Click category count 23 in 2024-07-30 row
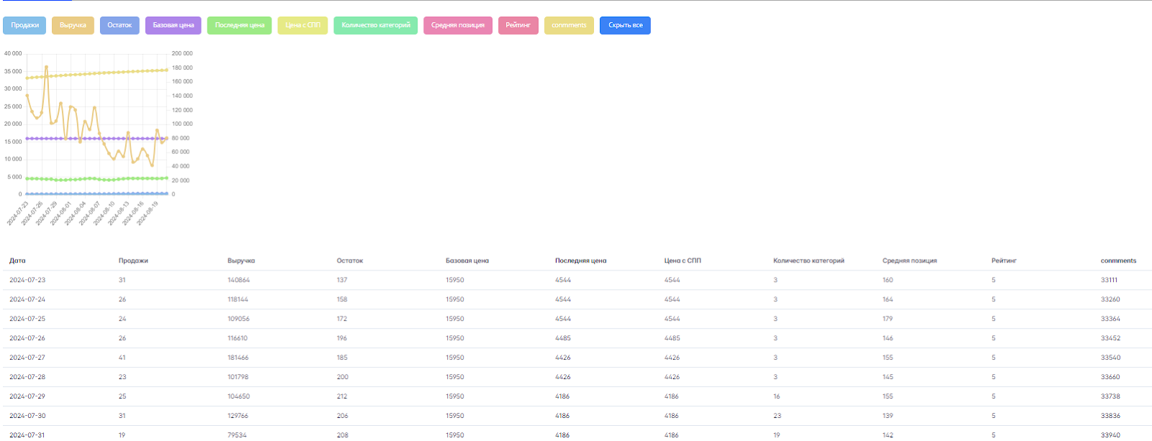 point(778,416)
